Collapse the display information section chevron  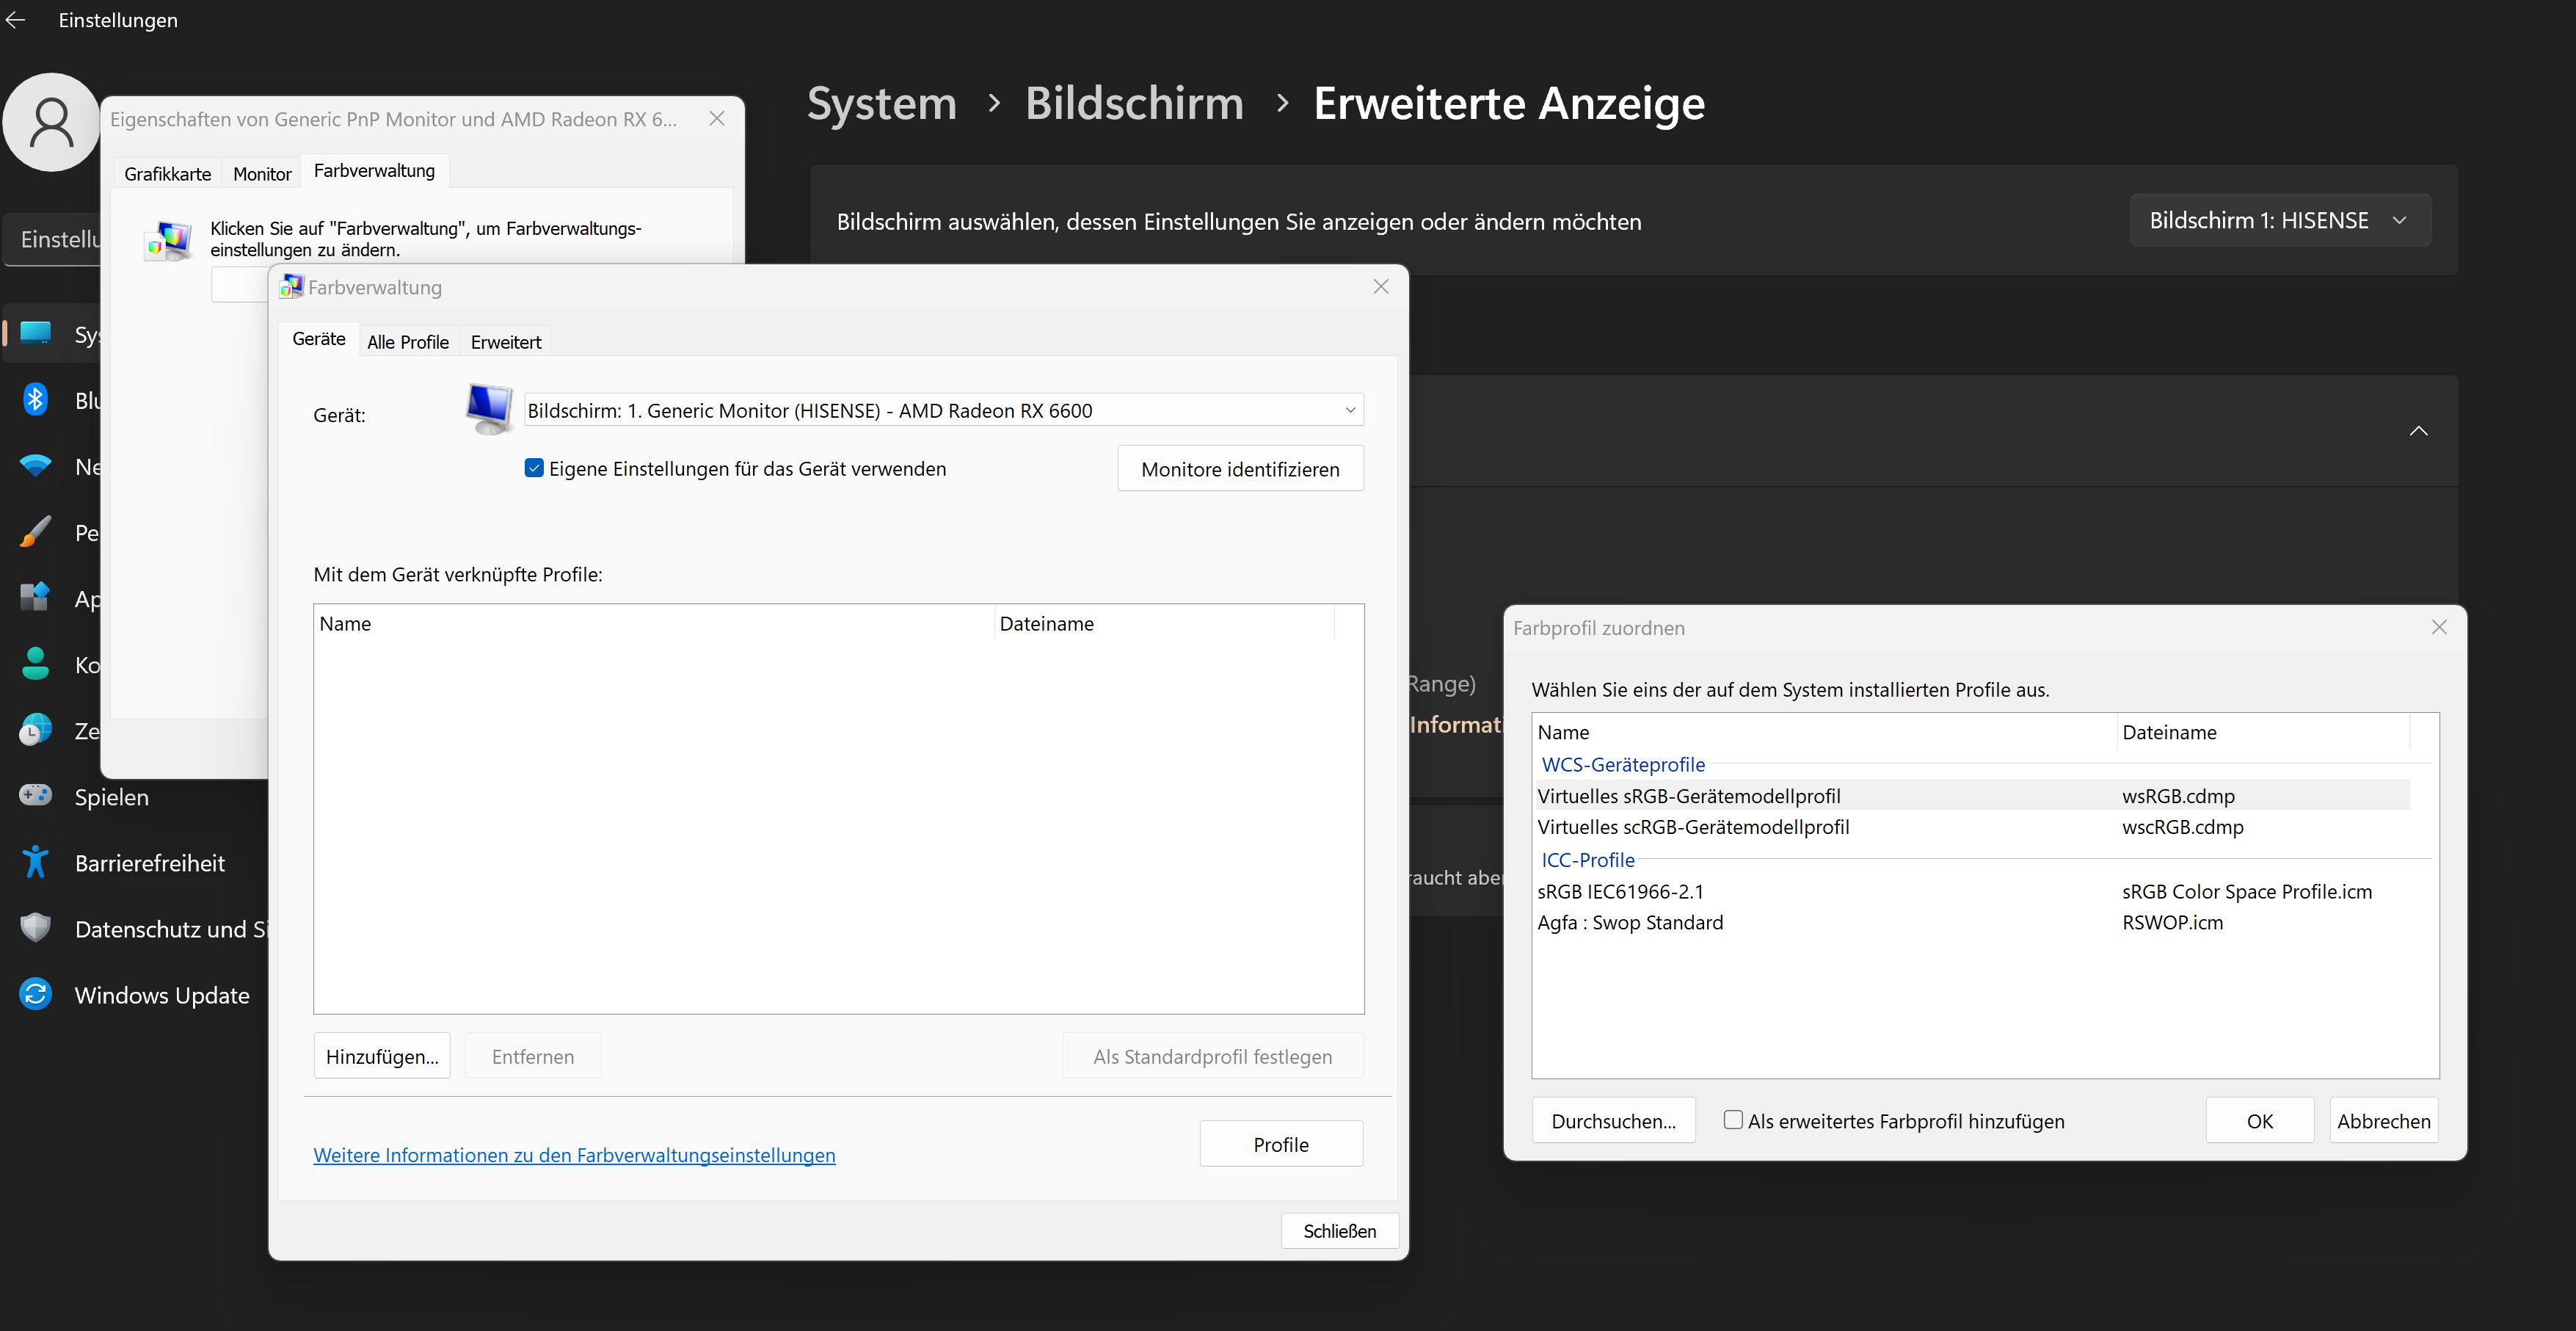pyautogui.click(x=2418, y=431)
